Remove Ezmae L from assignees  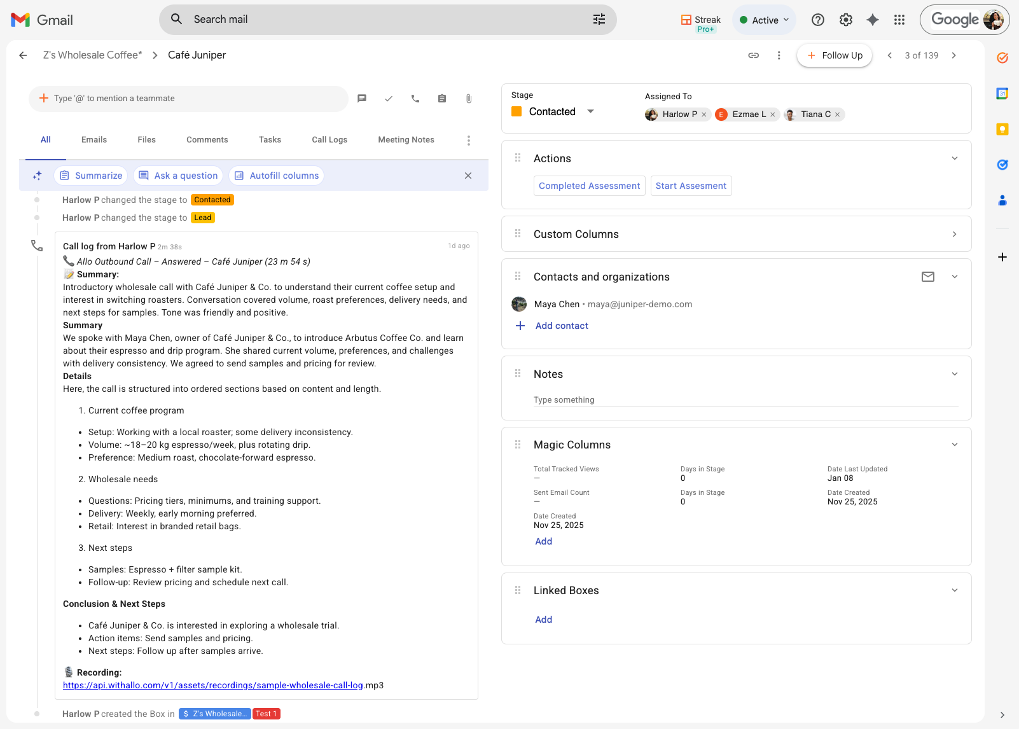pos(773,115)
